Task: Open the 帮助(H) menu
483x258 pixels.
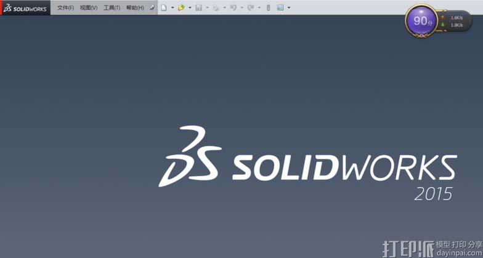Action: pos(134,8)
